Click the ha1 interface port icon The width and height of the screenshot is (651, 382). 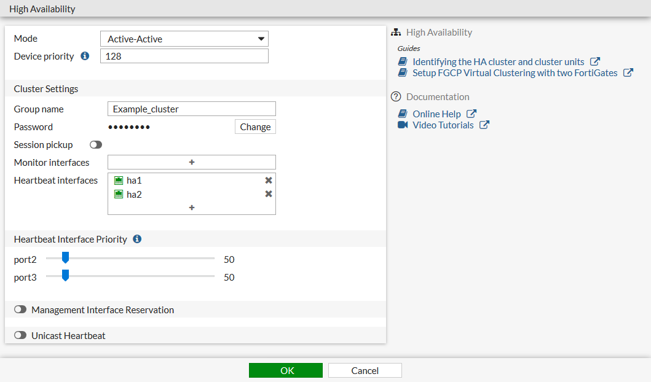(x=119, y=181)
